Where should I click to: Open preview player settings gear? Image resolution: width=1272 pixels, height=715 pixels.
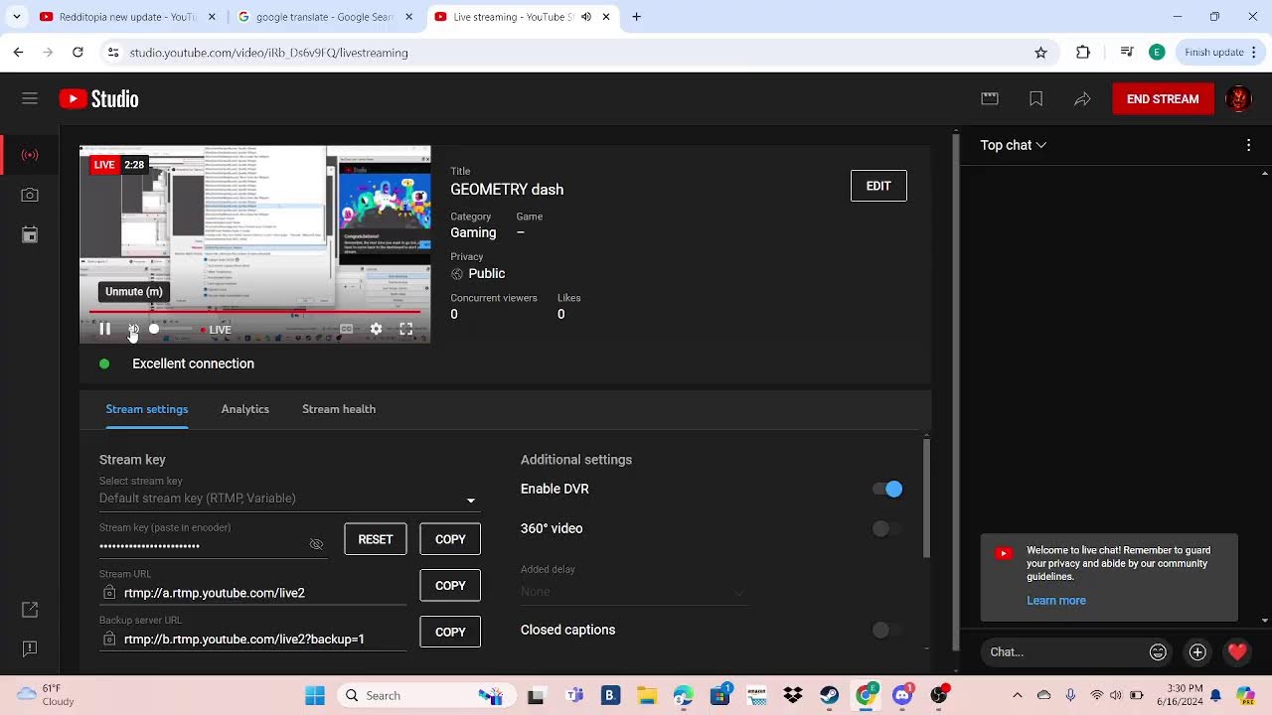(376, 329)
